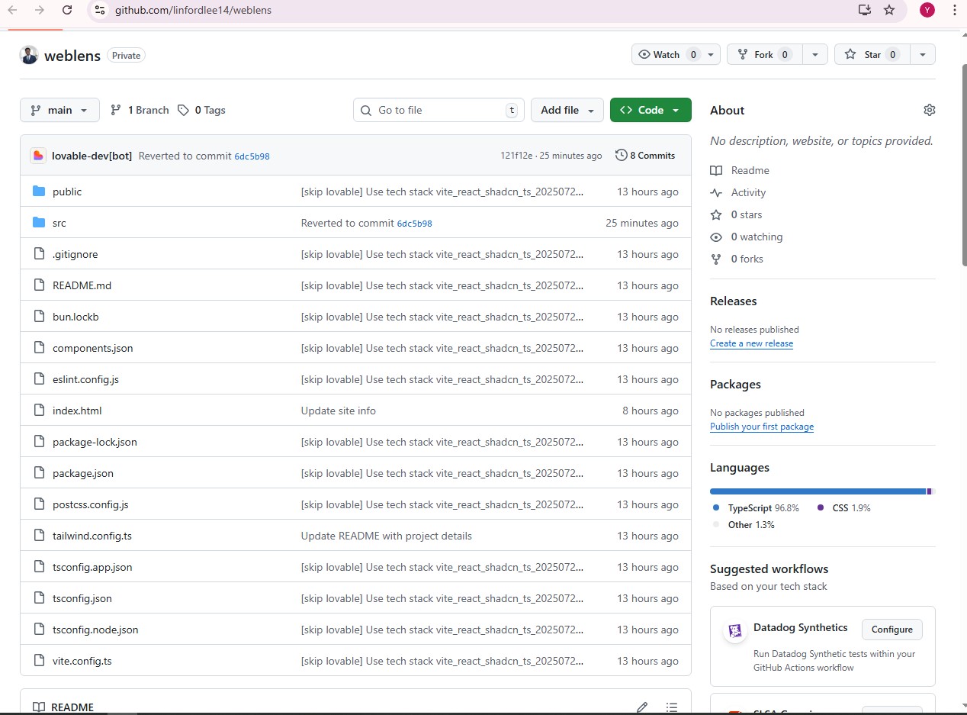
Task: Expand the Add file dropdown
Action: [567, 110]
